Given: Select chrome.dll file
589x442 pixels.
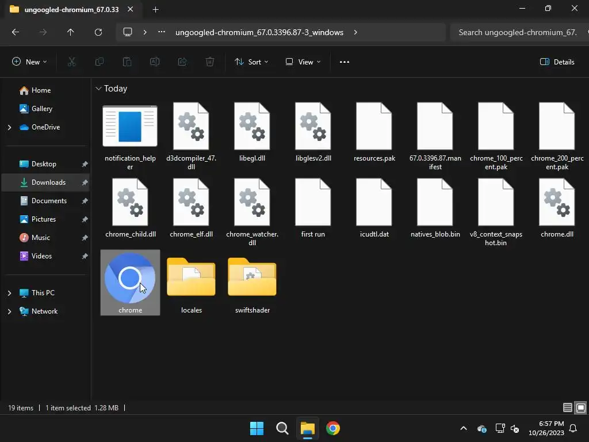Looking at the screenshot, I should tap(557, 208).
